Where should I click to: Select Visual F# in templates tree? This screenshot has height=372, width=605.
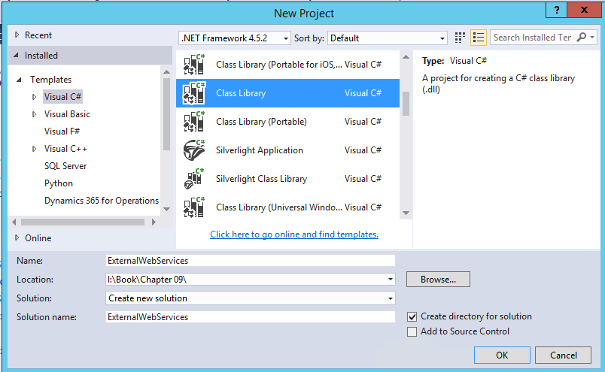(62, 132)
